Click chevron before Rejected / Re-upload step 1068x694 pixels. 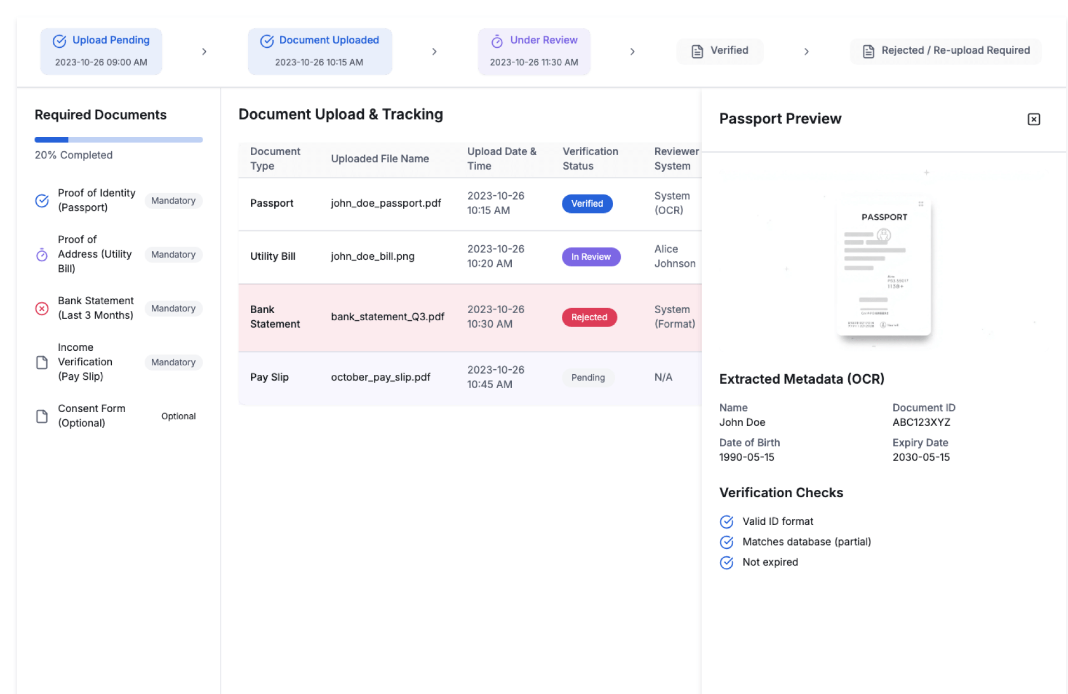(x=807, y=52)
